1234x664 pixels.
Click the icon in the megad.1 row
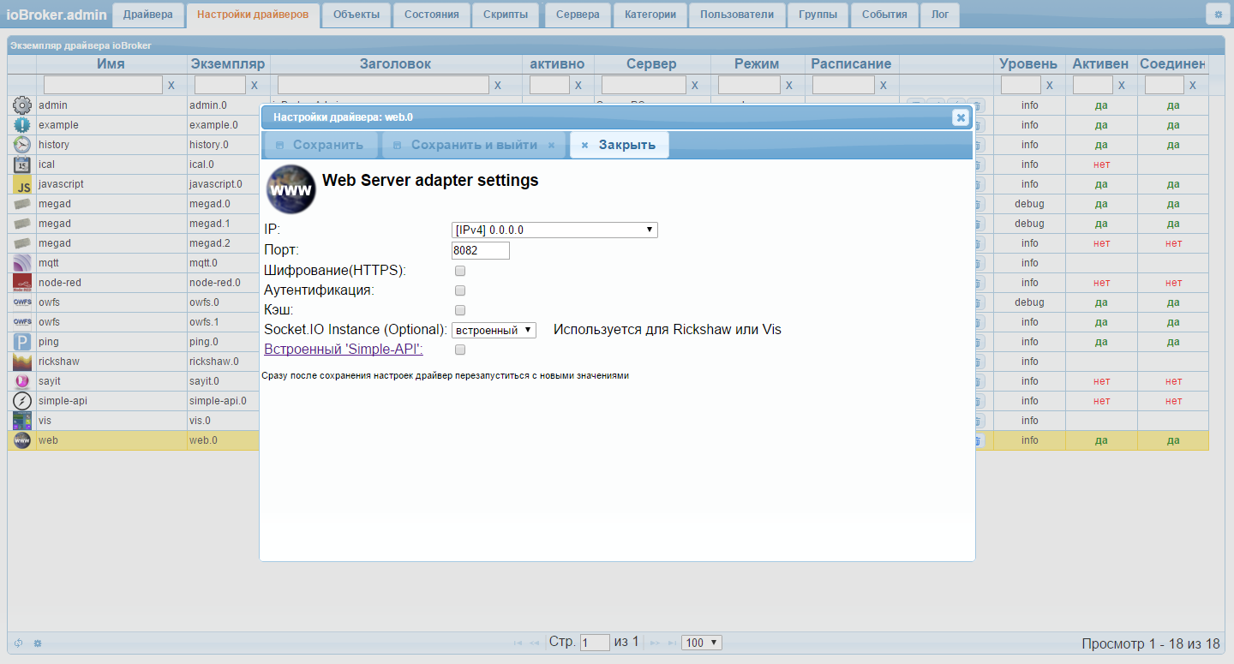[x=22, y=224]
